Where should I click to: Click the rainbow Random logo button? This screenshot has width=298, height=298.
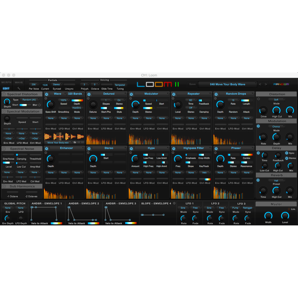(x=281, y=84)
